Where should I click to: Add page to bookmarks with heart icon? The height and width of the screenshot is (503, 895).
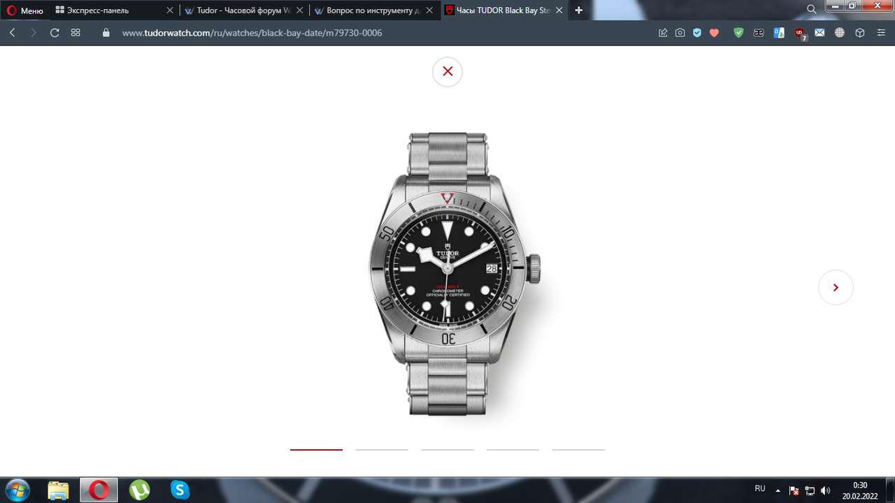point(714,33)
